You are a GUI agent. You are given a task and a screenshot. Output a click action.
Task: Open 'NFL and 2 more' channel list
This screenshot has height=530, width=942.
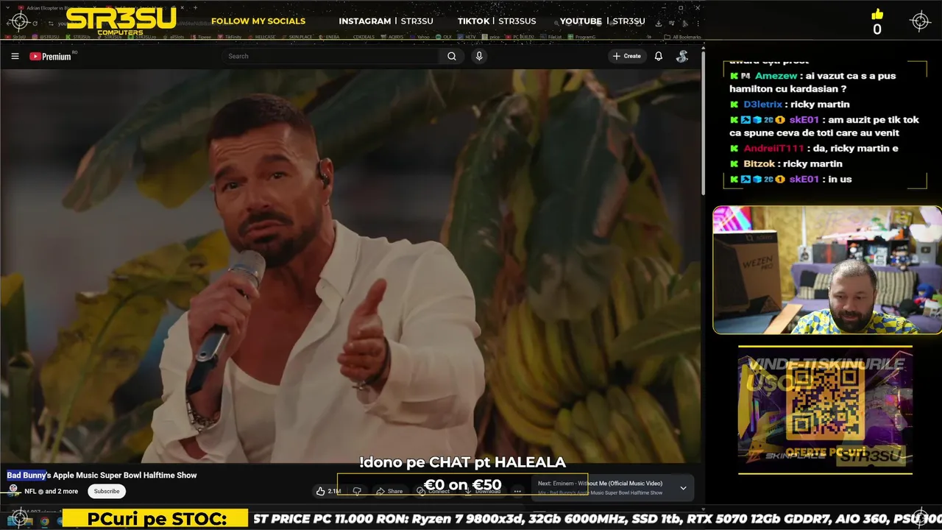[x=51, y=491]
